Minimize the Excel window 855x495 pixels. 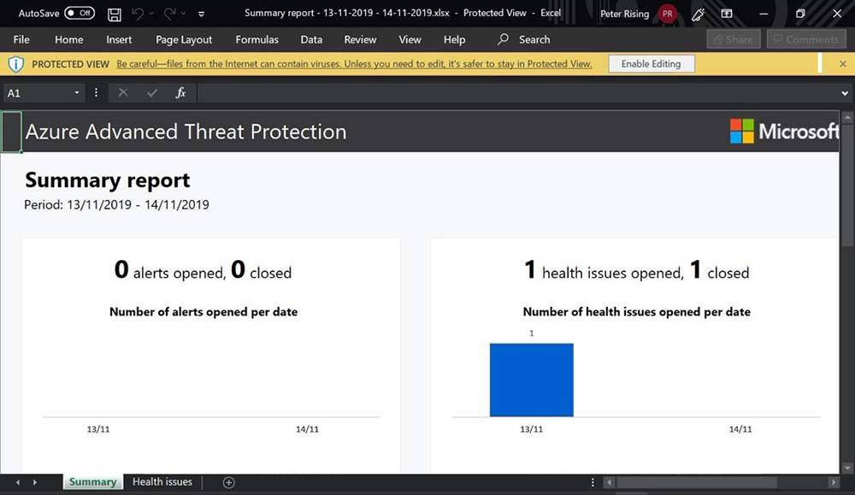click(764, 14)
